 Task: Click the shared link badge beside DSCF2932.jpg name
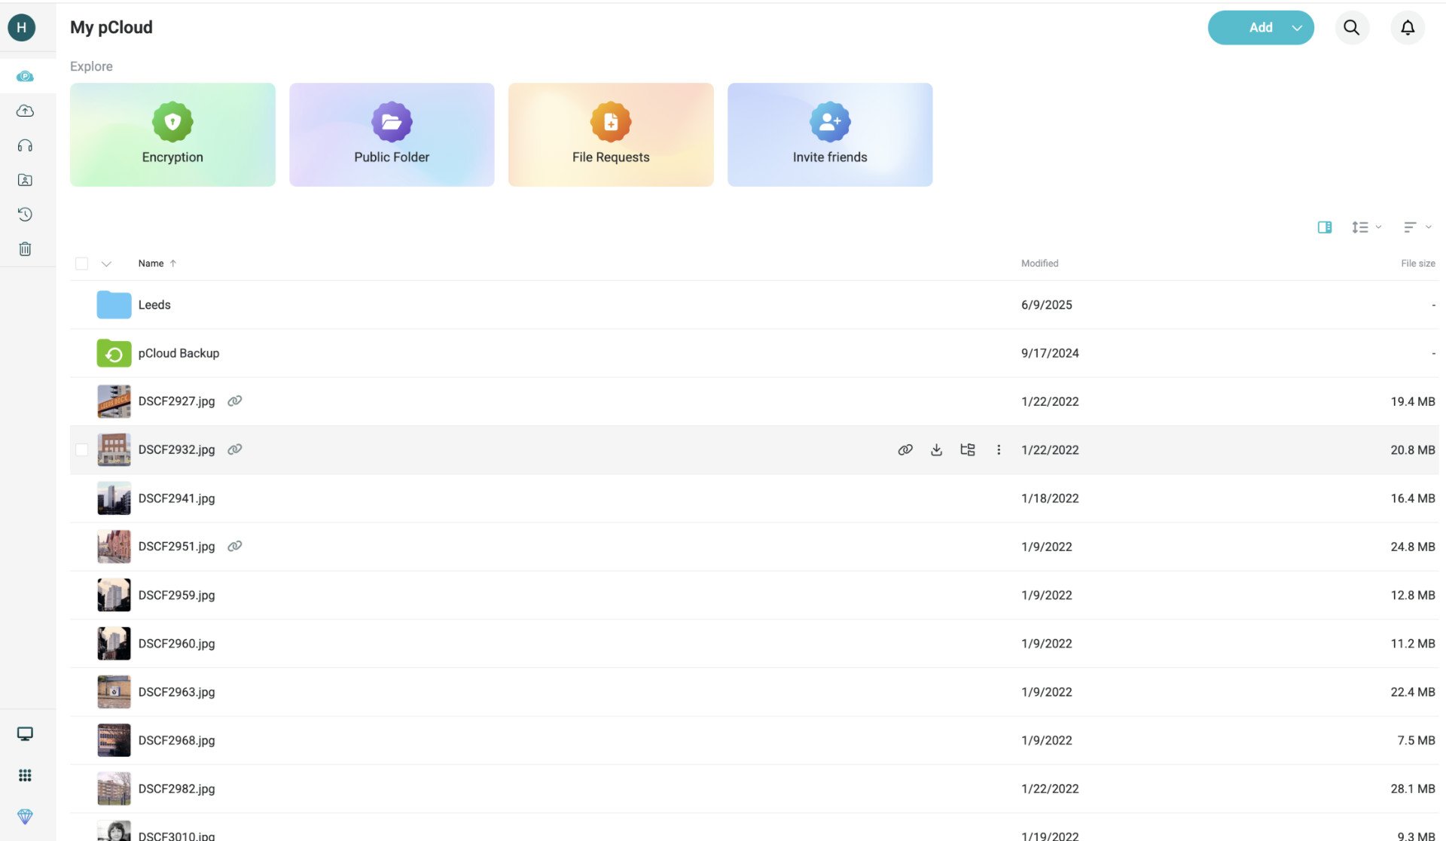tap(235, 449)
